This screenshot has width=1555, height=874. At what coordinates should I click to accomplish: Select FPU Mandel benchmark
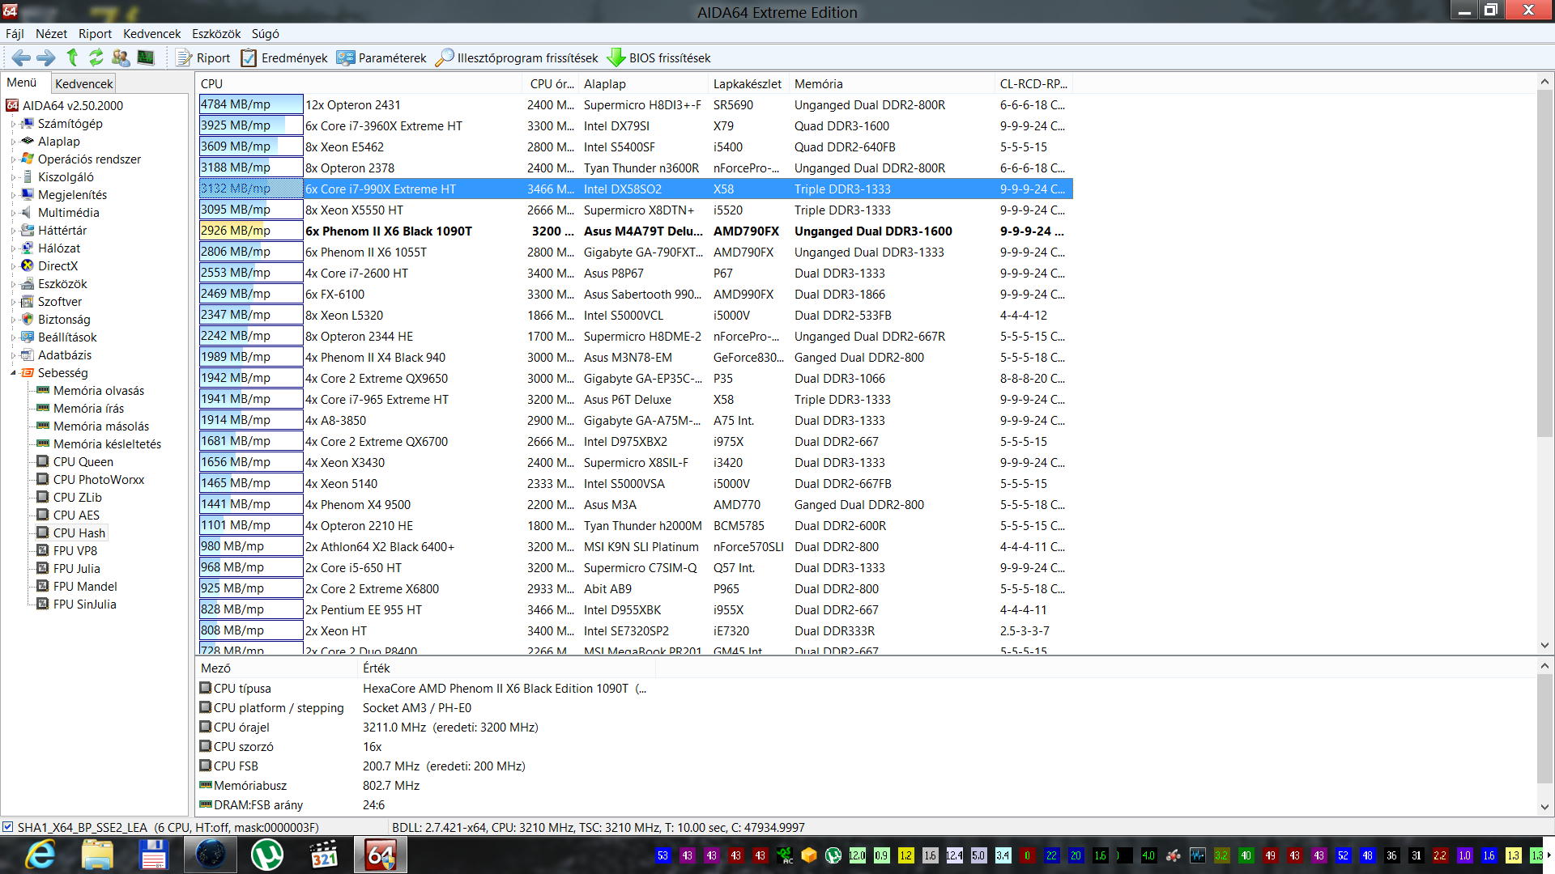click(x=85, y=587)
